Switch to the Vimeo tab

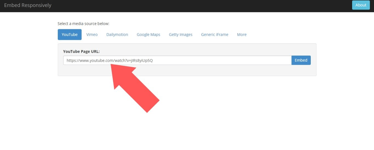(x=92, y=34)
